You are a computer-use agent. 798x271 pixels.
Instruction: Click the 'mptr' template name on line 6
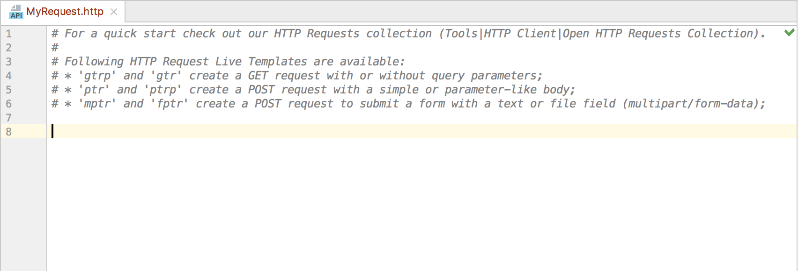click(97, 104)
